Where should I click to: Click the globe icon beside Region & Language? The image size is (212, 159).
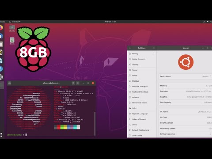(130, 114)
